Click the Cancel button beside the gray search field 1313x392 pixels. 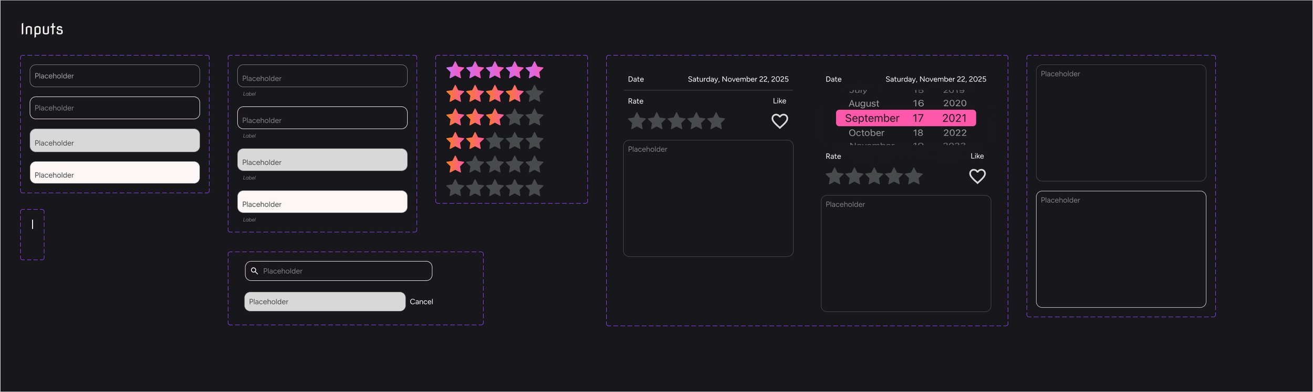pos(421,302)
